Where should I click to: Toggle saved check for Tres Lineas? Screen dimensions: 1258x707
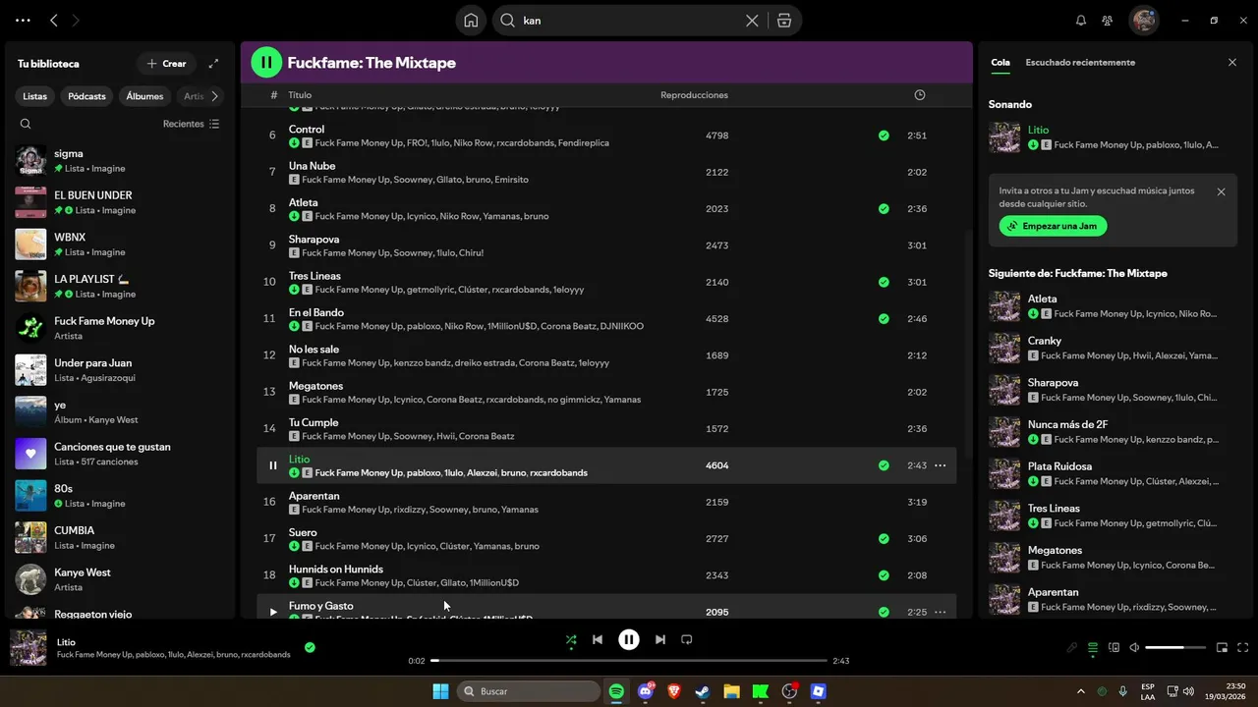[884, 282]
